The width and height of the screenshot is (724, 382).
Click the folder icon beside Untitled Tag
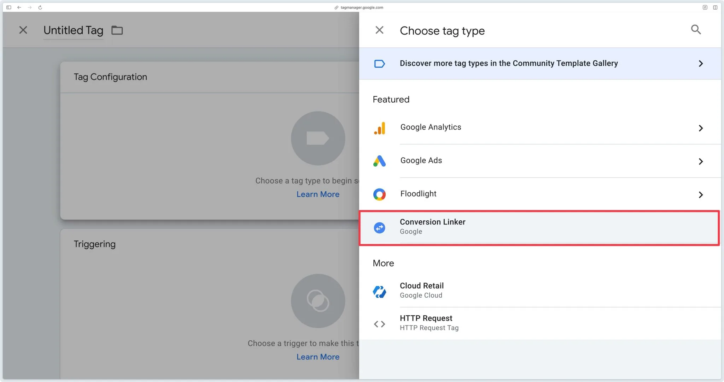coord(117,30)
